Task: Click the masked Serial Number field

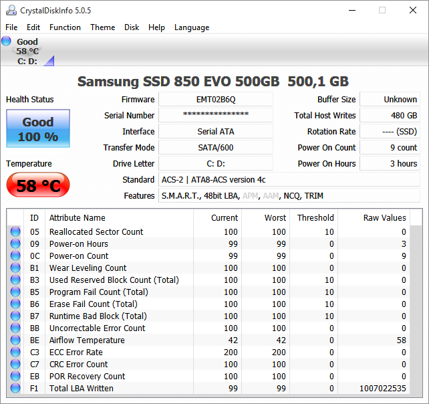Action: point(216,115)
